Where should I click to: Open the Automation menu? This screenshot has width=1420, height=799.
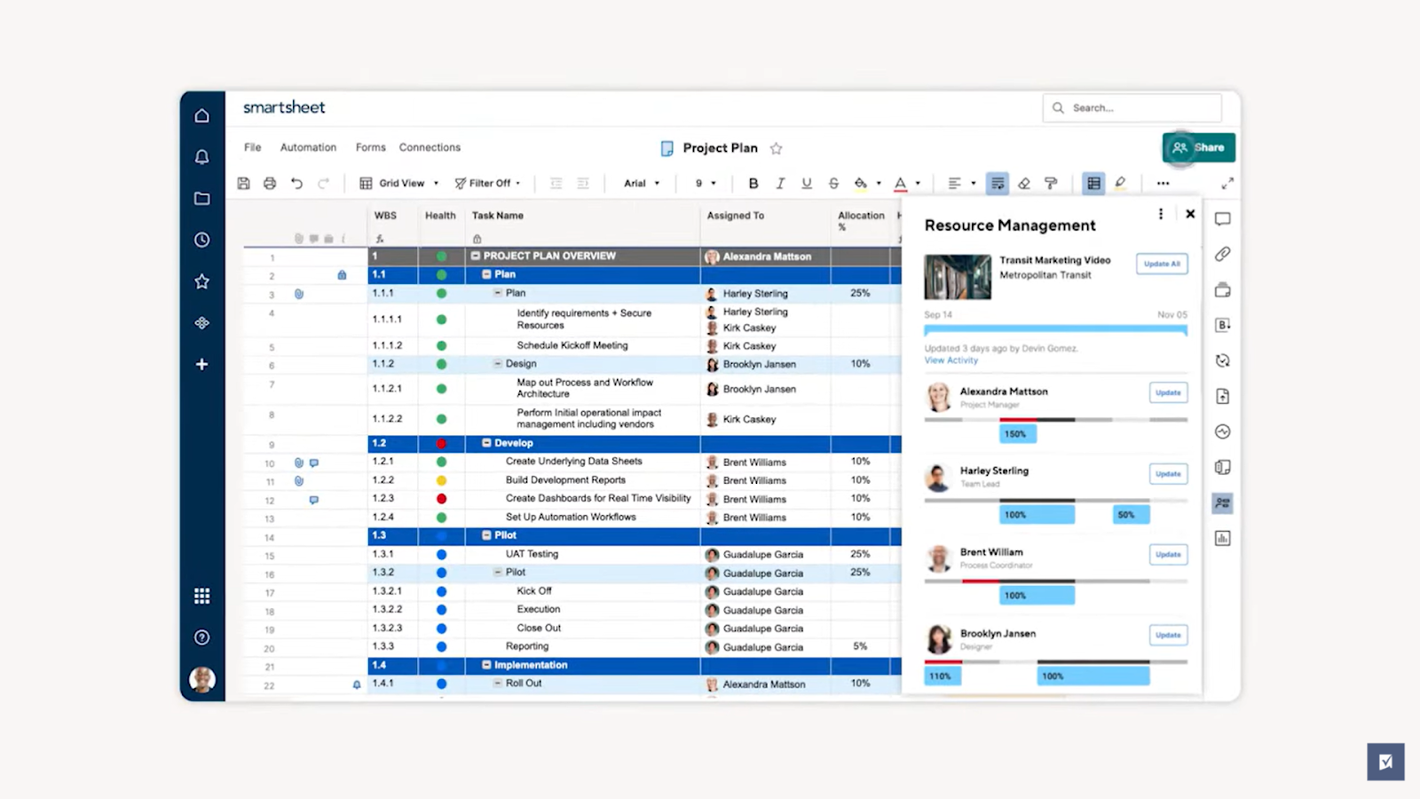[308, 147]
